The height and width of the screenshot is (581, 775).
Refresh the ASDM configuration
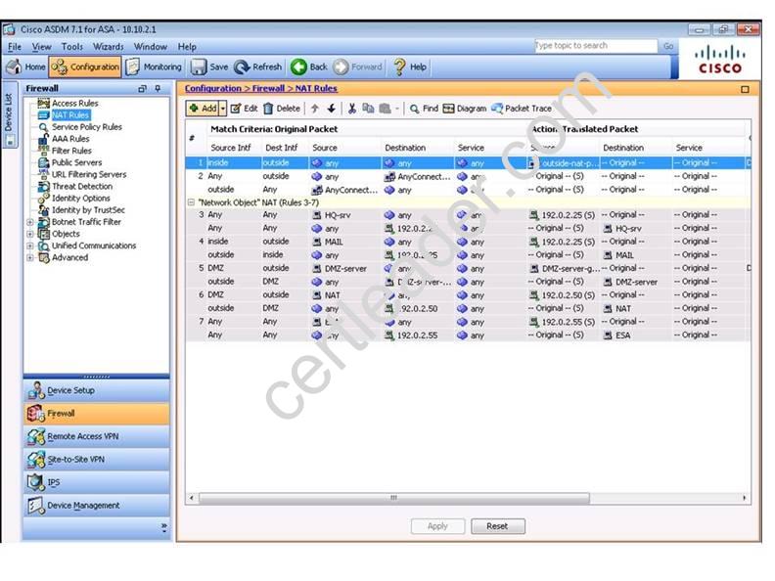(x=258, y=67)
